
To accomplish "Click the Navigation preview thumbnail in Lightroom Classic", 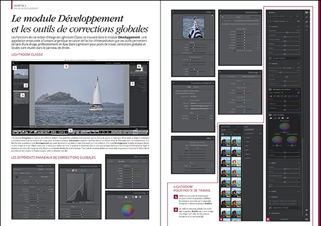I will click(x=21, y=74).
